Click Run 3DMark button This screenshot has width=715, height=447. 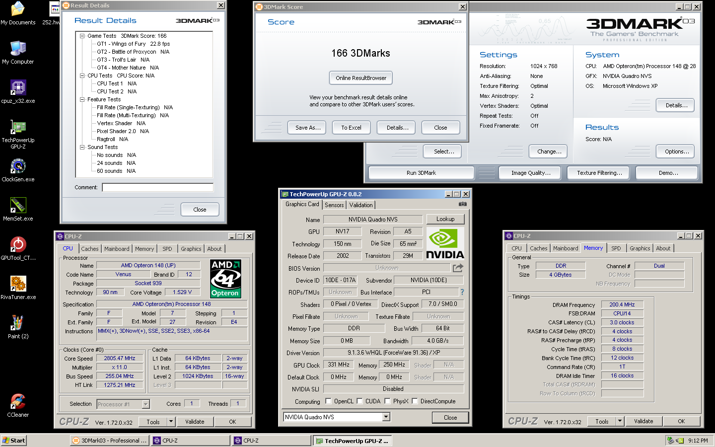point(421,173)
